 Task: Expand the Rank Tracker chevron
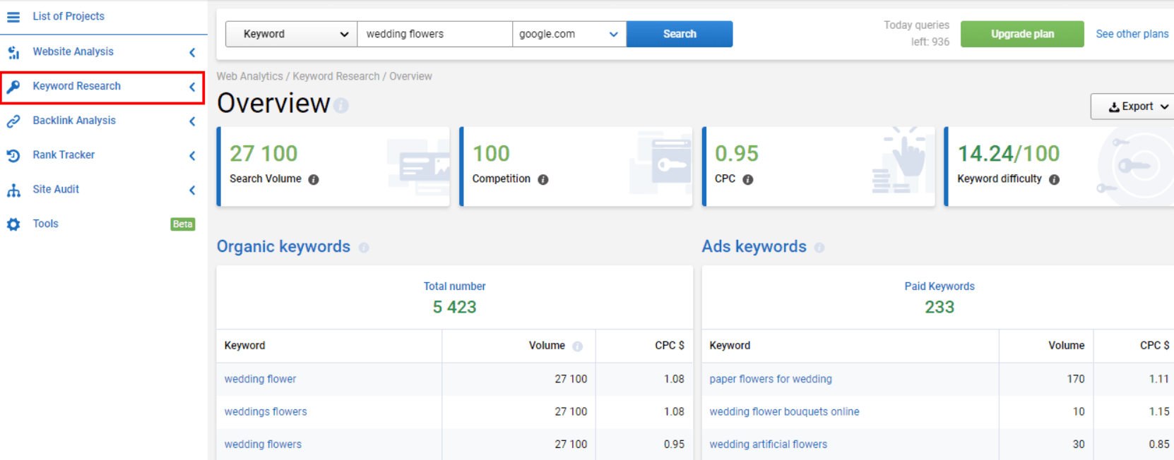(192, 156)
